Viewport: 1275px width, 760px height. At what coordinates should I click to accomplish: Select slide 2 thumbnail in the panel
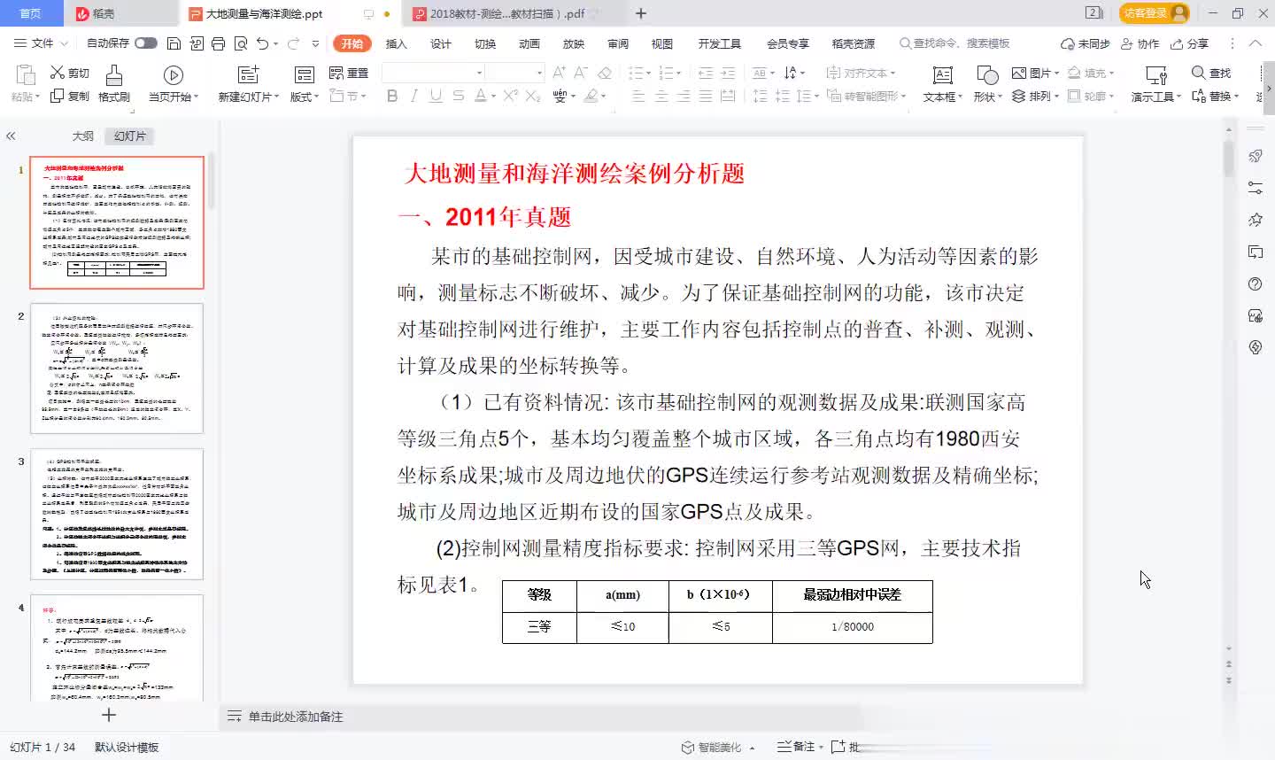pos(117,368)
